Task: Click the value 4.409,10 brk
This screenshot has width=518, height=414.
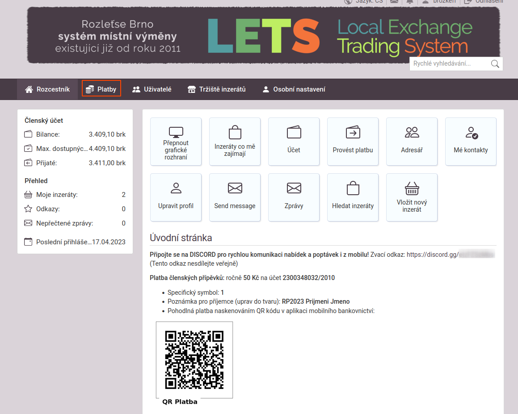Action: point(107,149)
